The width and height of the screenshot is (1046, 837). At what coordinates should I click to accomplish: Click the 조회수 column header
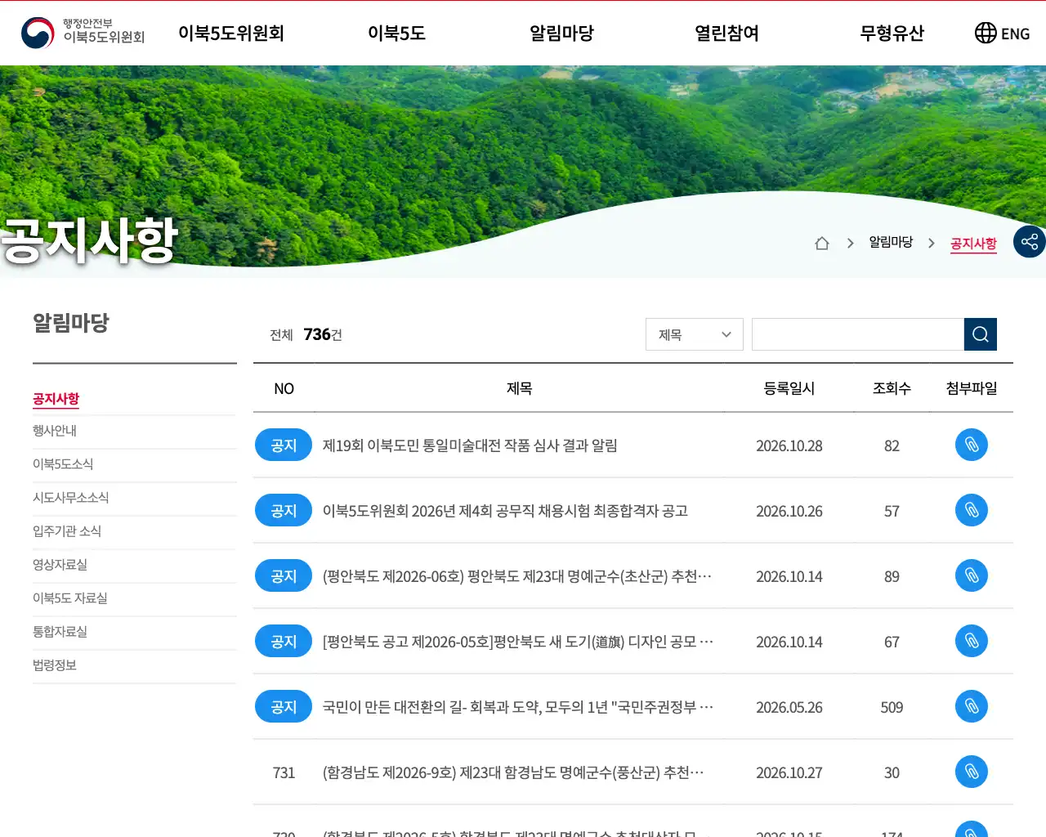coord(892,388)
